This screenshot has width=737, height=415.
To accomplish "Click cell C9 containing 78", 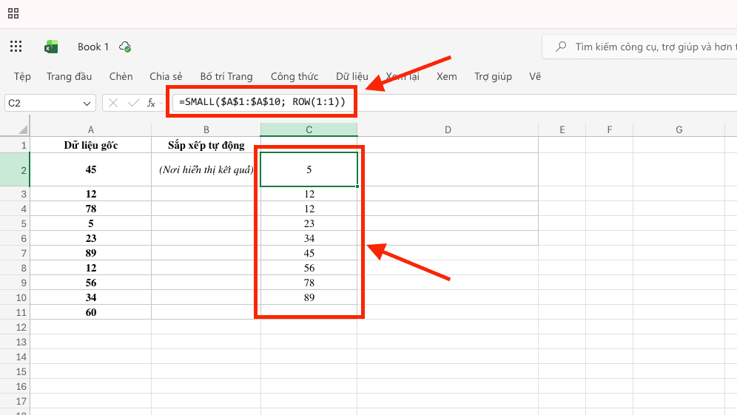I will 309,283.
